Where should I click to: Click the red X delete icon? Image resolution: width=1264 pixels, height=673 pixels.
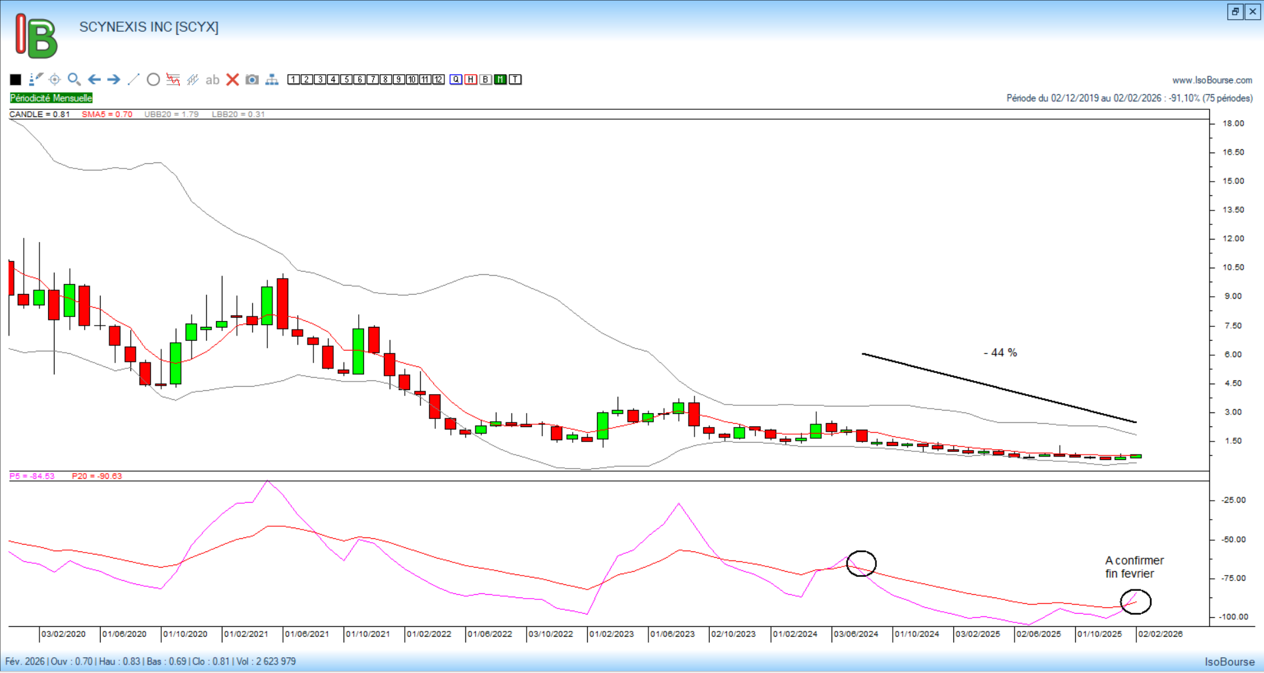[232, 80]
